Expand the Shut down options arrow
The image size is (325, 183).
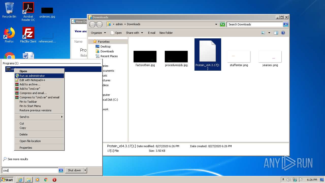point(85,170)
